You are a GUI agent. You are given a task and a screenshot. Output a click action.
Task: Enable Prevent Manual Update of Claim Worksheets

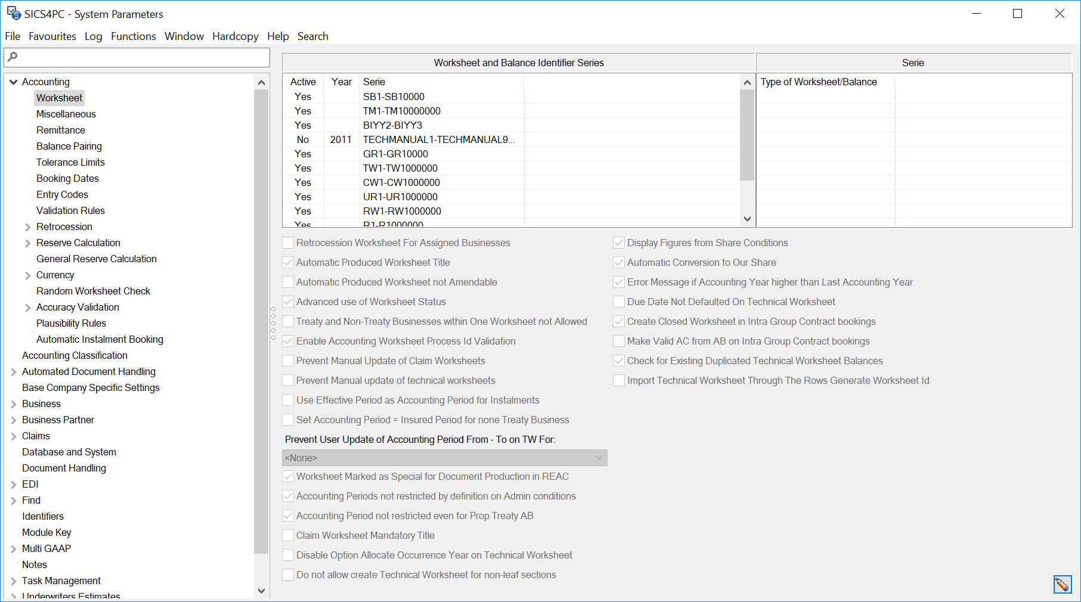pos(288,361)
